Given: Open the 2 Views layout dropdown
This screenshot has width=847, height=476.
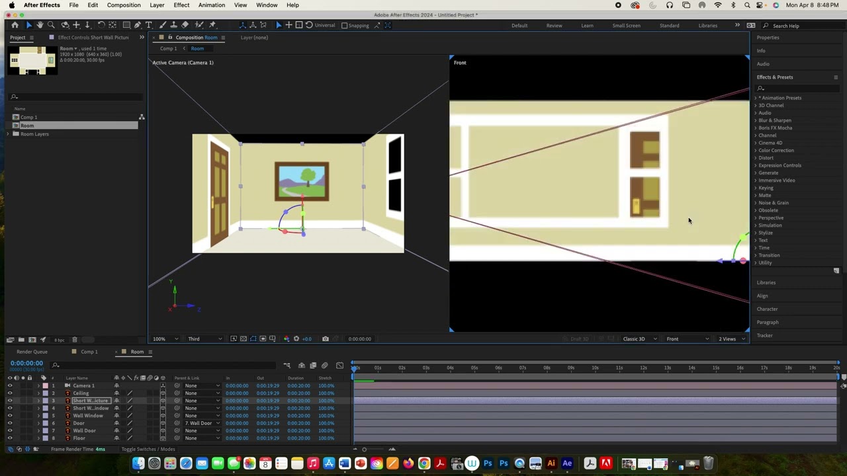Looking at the screenshot, I should [732, 339].
